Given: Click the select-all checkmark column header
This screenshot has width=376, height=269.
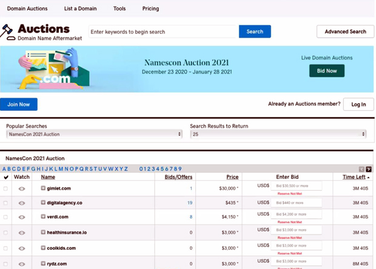Looking at the screenshot, I should (x=6, y=177).
